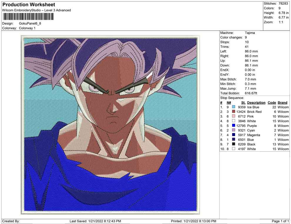The height and width of the screenshot is (224, 291).
Task: Click the Brick Red color swatch
Action: pos(233,111)
